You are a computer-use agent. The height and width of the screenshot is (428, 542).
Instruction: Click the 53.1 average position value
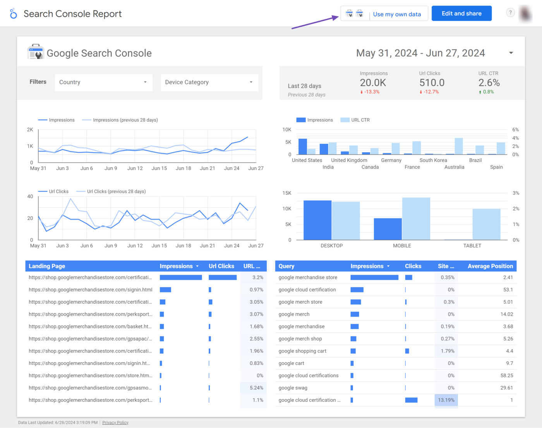tap(508, 290)
